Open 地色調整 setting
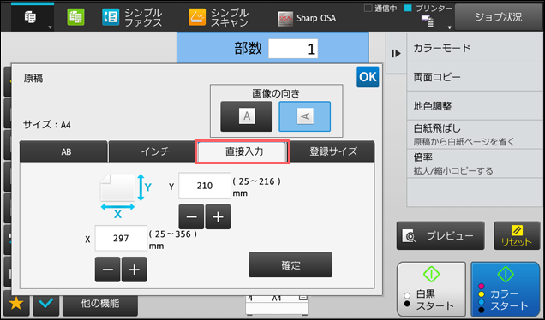The height and width of the screenshot is (320, 545). point(475,106)
